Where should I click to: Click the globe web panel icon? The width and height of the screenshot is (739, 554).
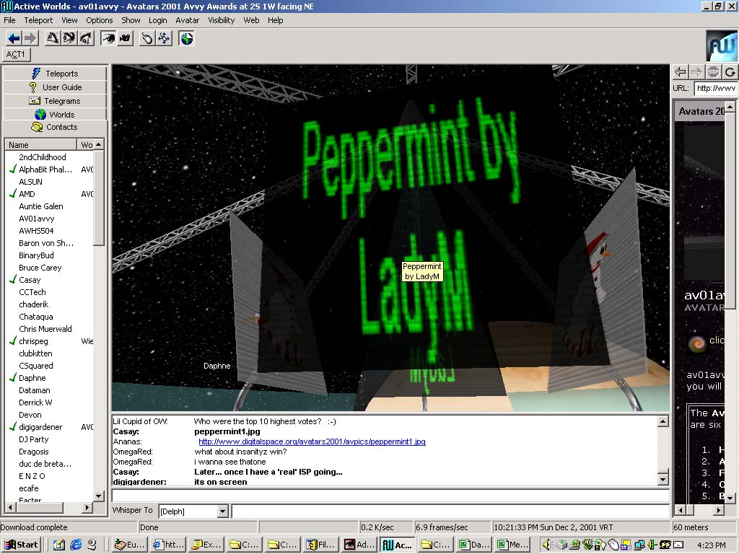(187, 38)
